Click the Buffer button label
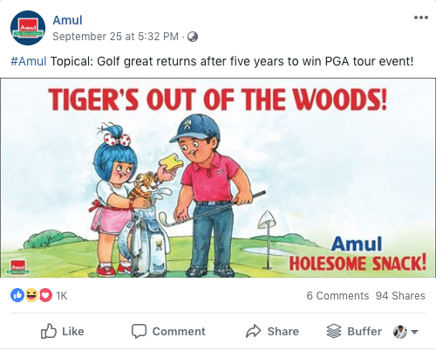Viewport: 436px width, 358px height. tap(364, 331)
